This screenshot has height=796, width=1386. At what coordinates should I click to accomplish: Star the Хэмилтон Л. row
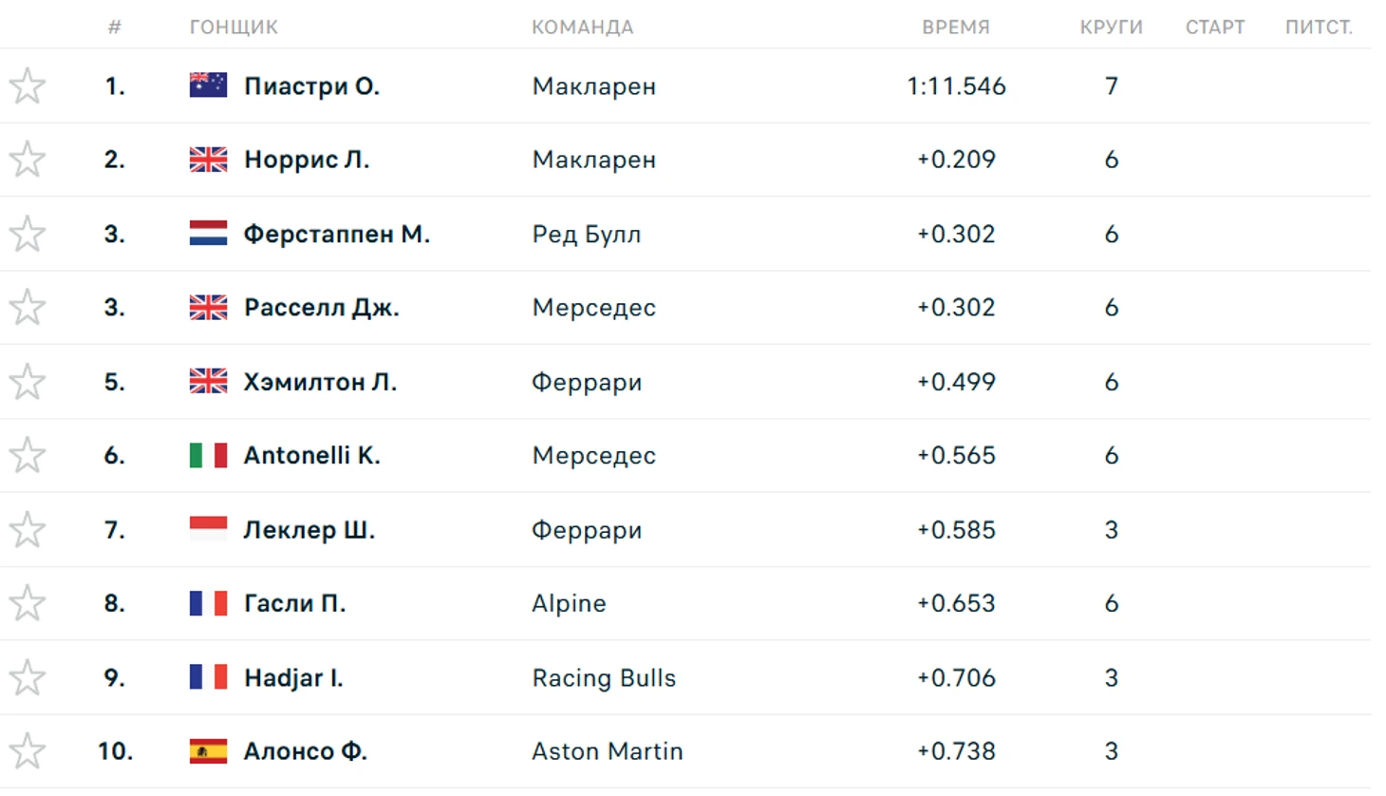[28, 382]
